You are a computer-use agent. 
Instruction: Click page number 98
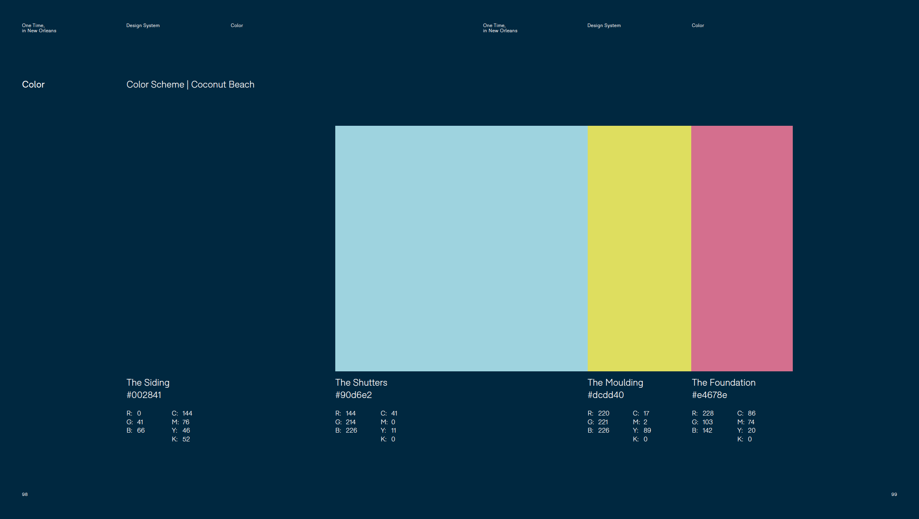pyautogui.click(x=25, y=494)
